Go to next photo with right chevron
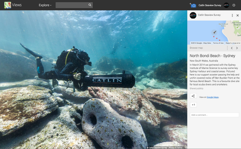The image size is (241, 149). (237, 48)
